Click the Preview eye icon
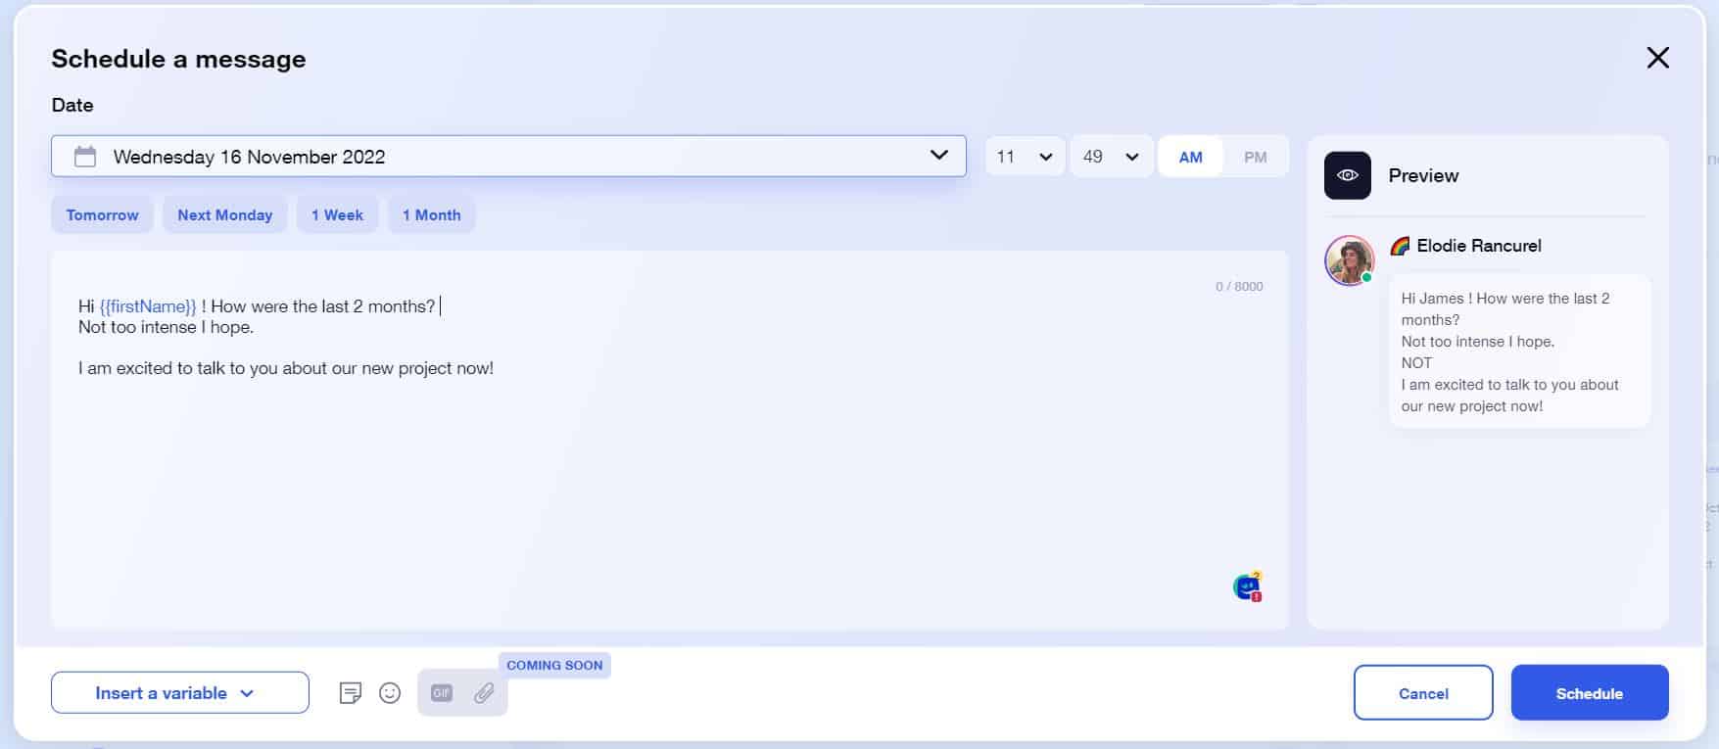1719x749 pixels. [1348, 175]
